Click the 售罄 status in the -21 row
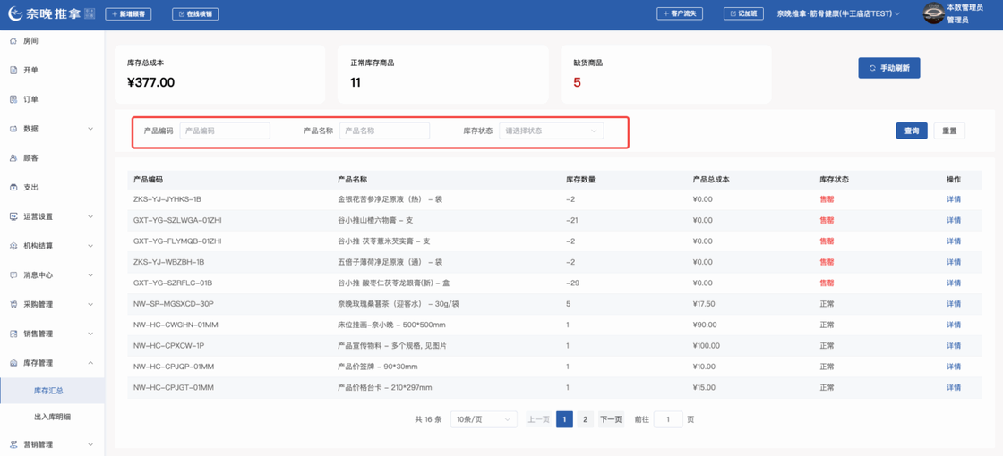The image size is (1003, 456). click(x=827, y=220)
